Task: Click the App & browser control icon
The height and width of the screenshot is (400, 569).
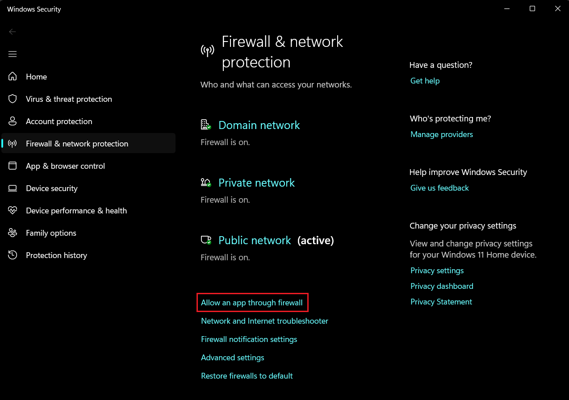Action: pyautogui.click(x=13, y=166)
